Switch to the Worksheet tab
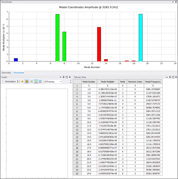The image size is (178, 179). coord(19,73)
